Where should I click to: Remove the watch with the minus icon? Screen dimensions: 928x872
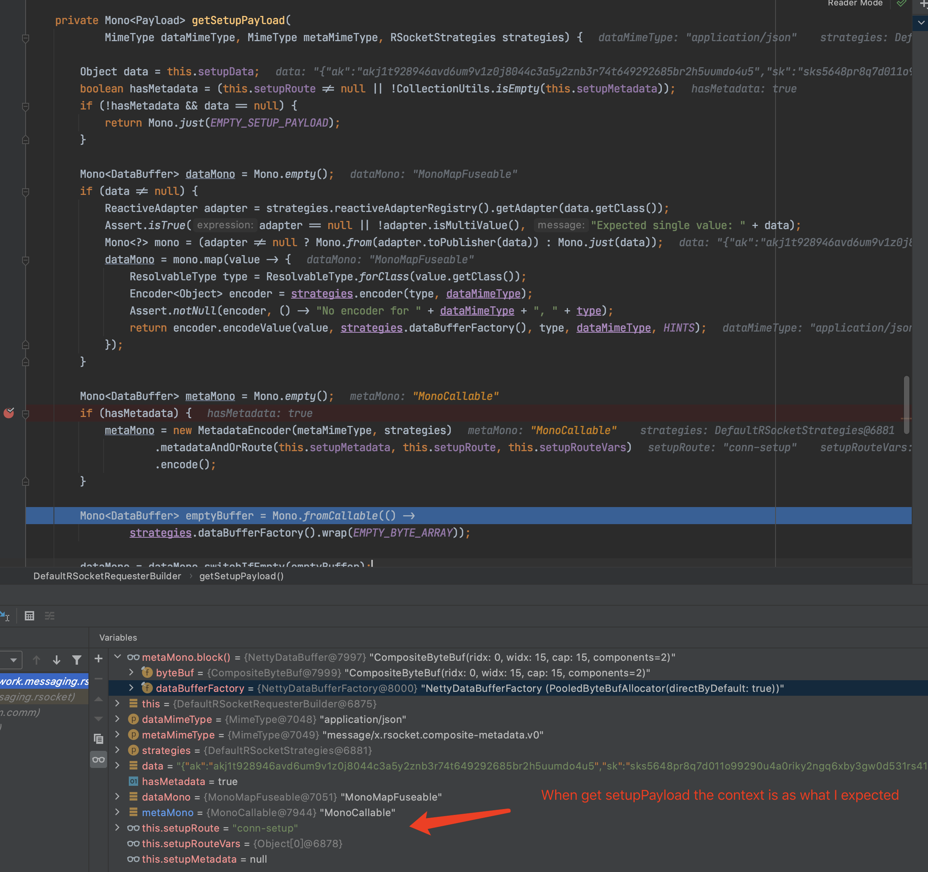(x=99, y=679)
